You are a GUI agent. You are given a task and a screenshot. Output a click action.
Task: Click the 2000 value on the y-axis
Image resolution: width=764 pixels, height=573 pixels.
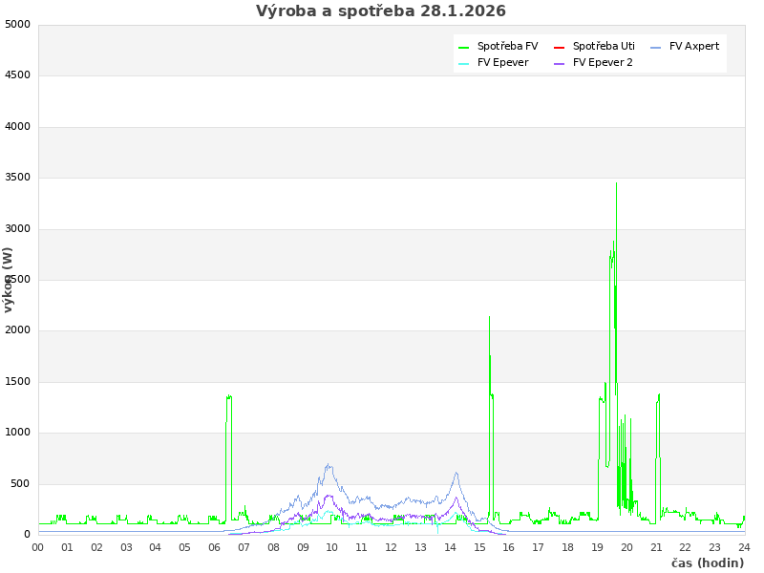click(x=17, y=330)
